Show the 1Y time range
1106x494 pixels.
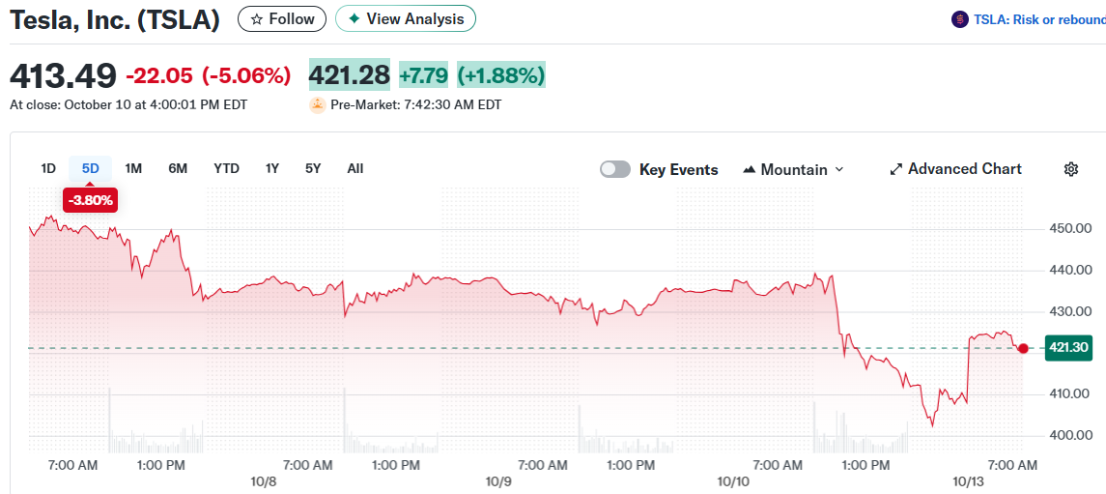point(272,168)
